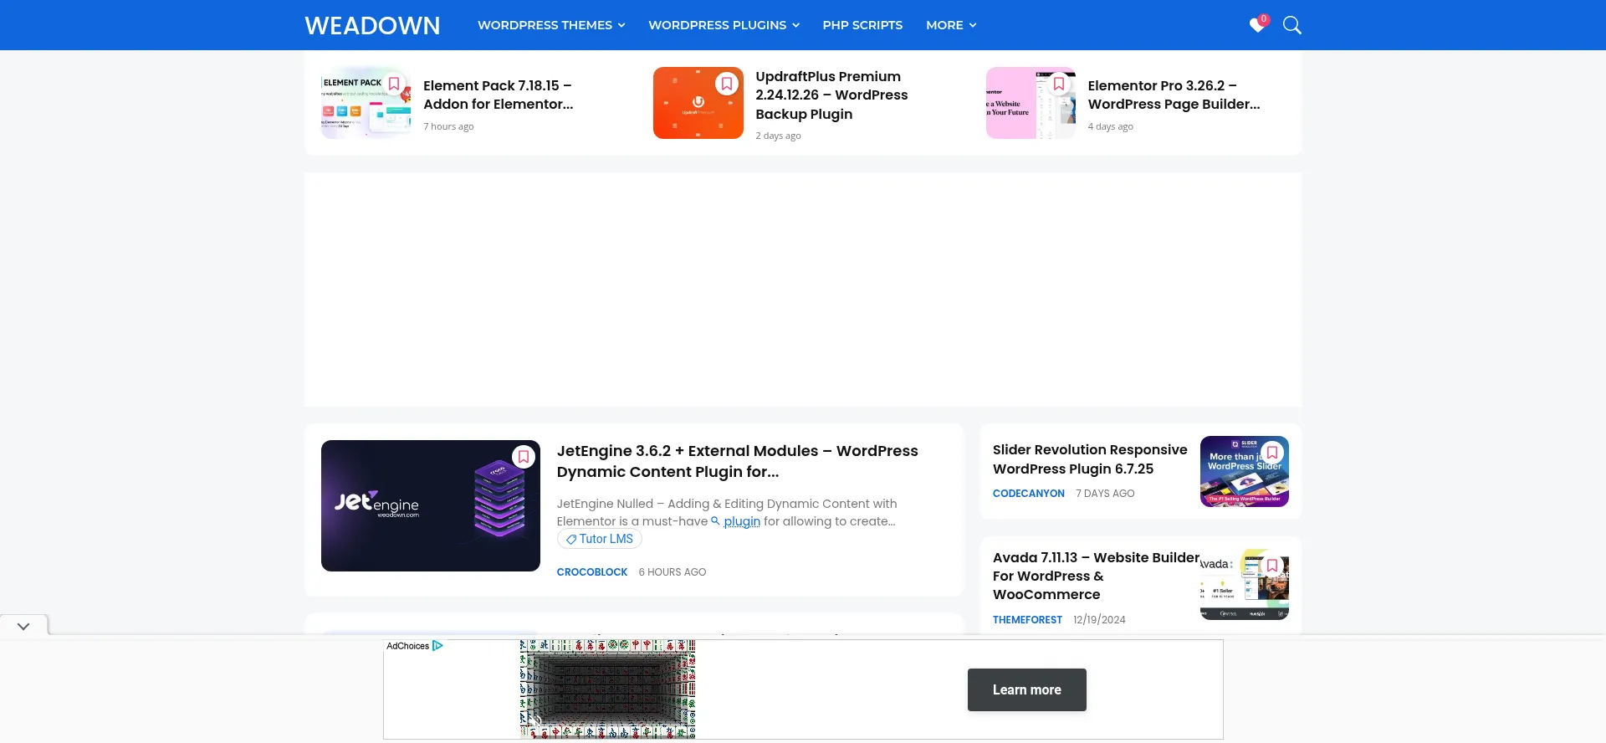Toggle bookmark on Slider Revolution thumbnail

pyautogui.click(x=1272, y=453)
